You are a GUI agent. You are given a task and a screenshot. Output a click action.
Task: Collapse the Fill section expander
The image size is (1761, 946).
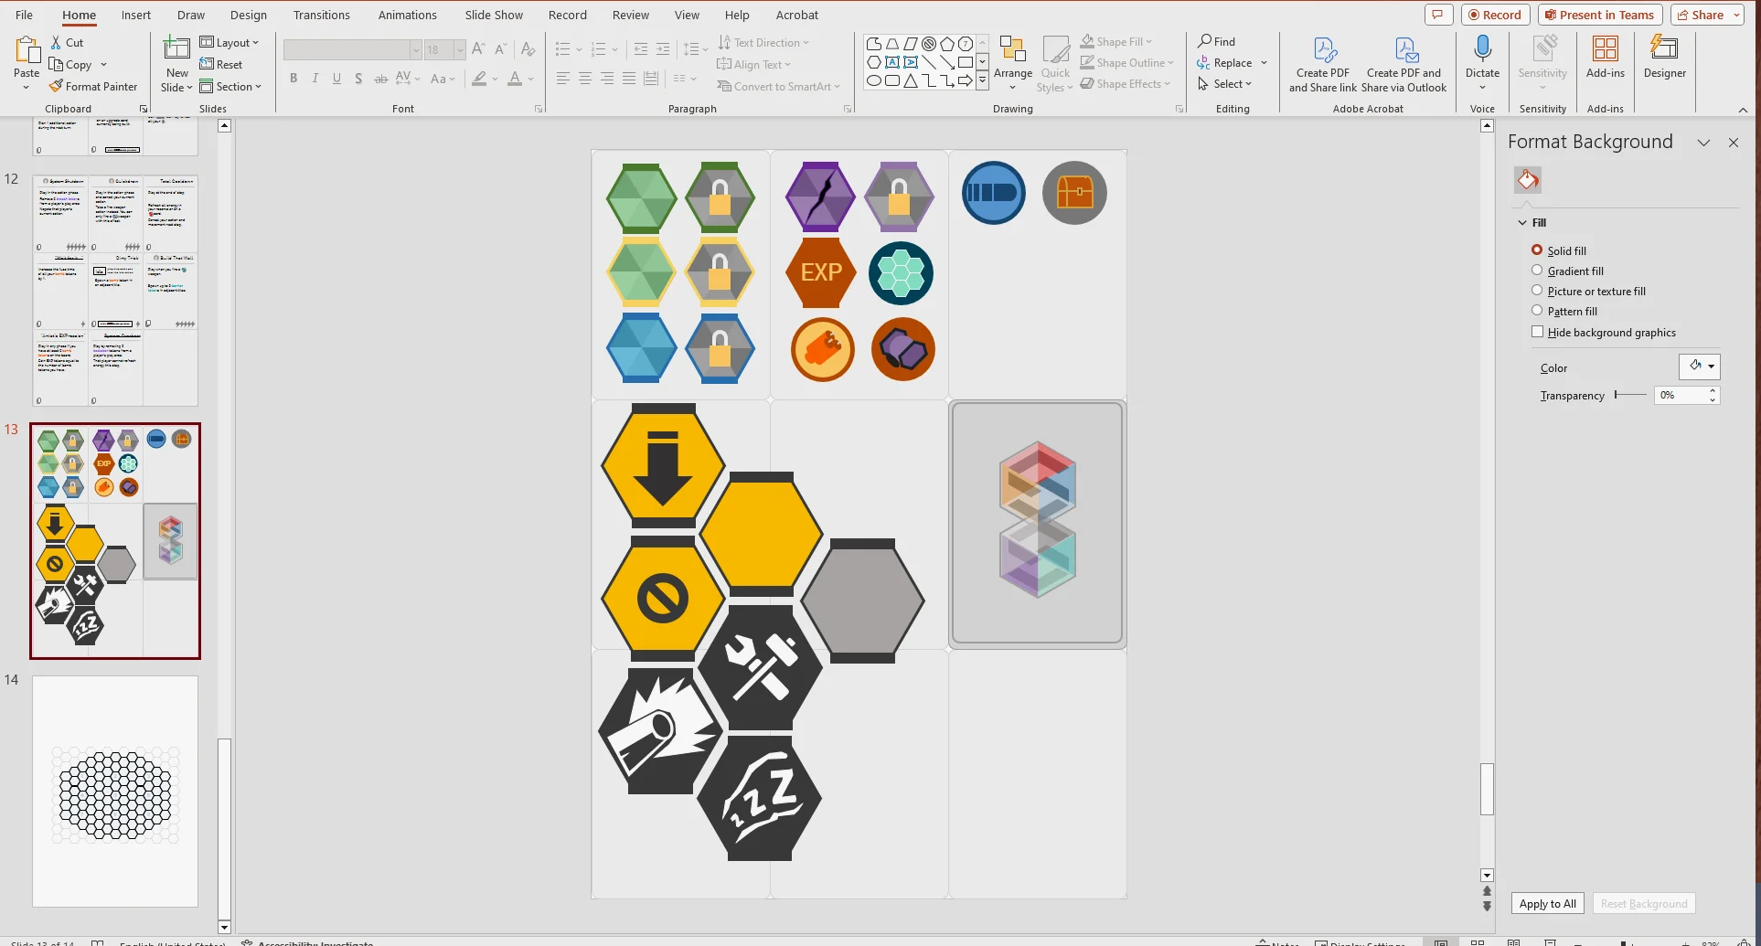[1522, 222]
